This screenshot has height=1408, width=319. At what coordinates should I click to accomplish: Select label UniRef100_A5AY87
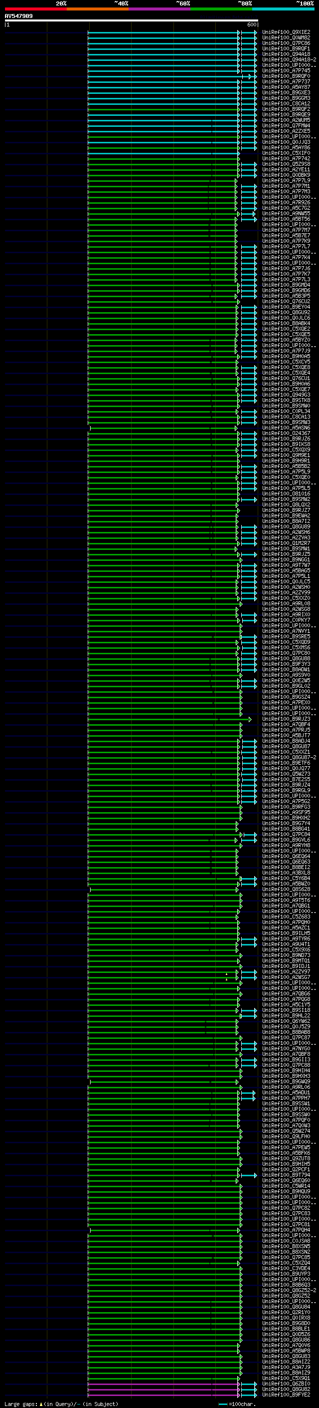tap(286, 87)
